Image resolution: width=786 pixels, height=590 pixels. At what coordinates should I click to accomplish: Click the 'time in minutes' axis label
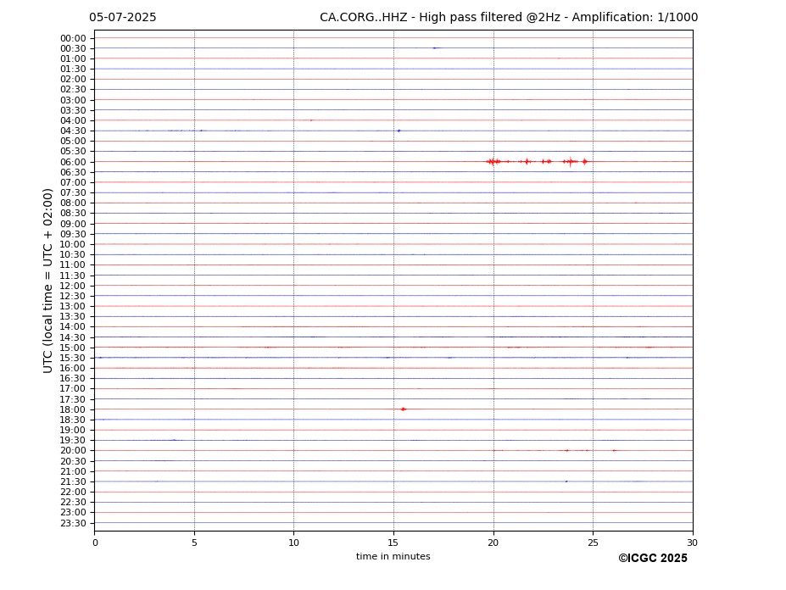[393, 556]
